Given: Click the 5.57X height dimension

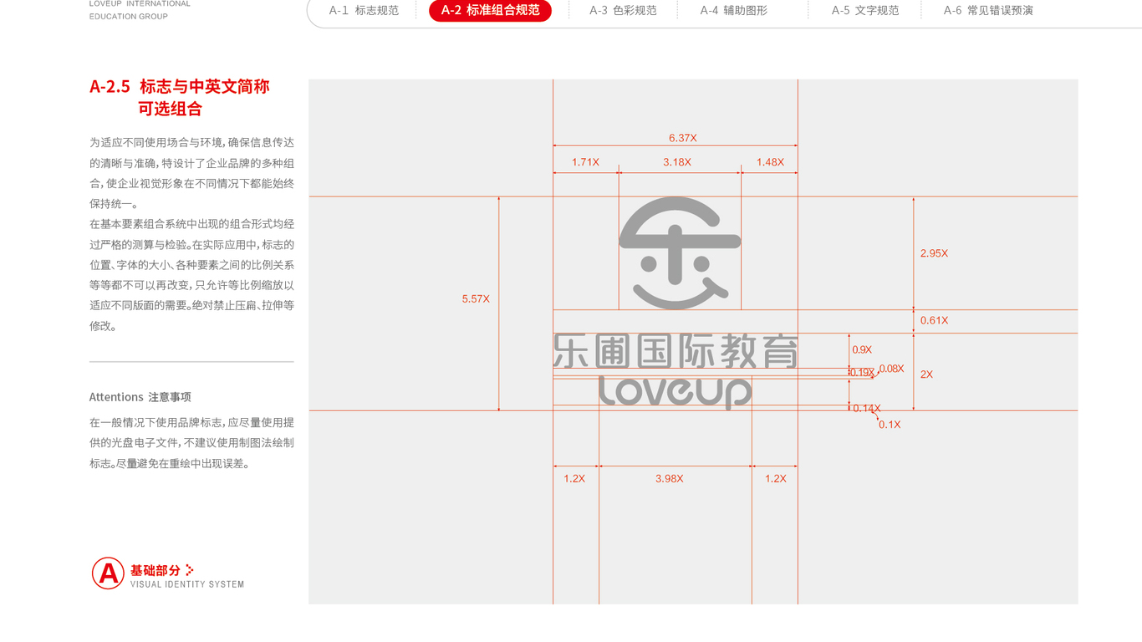Looking at the screenshot, I should (x=476, y=298).
